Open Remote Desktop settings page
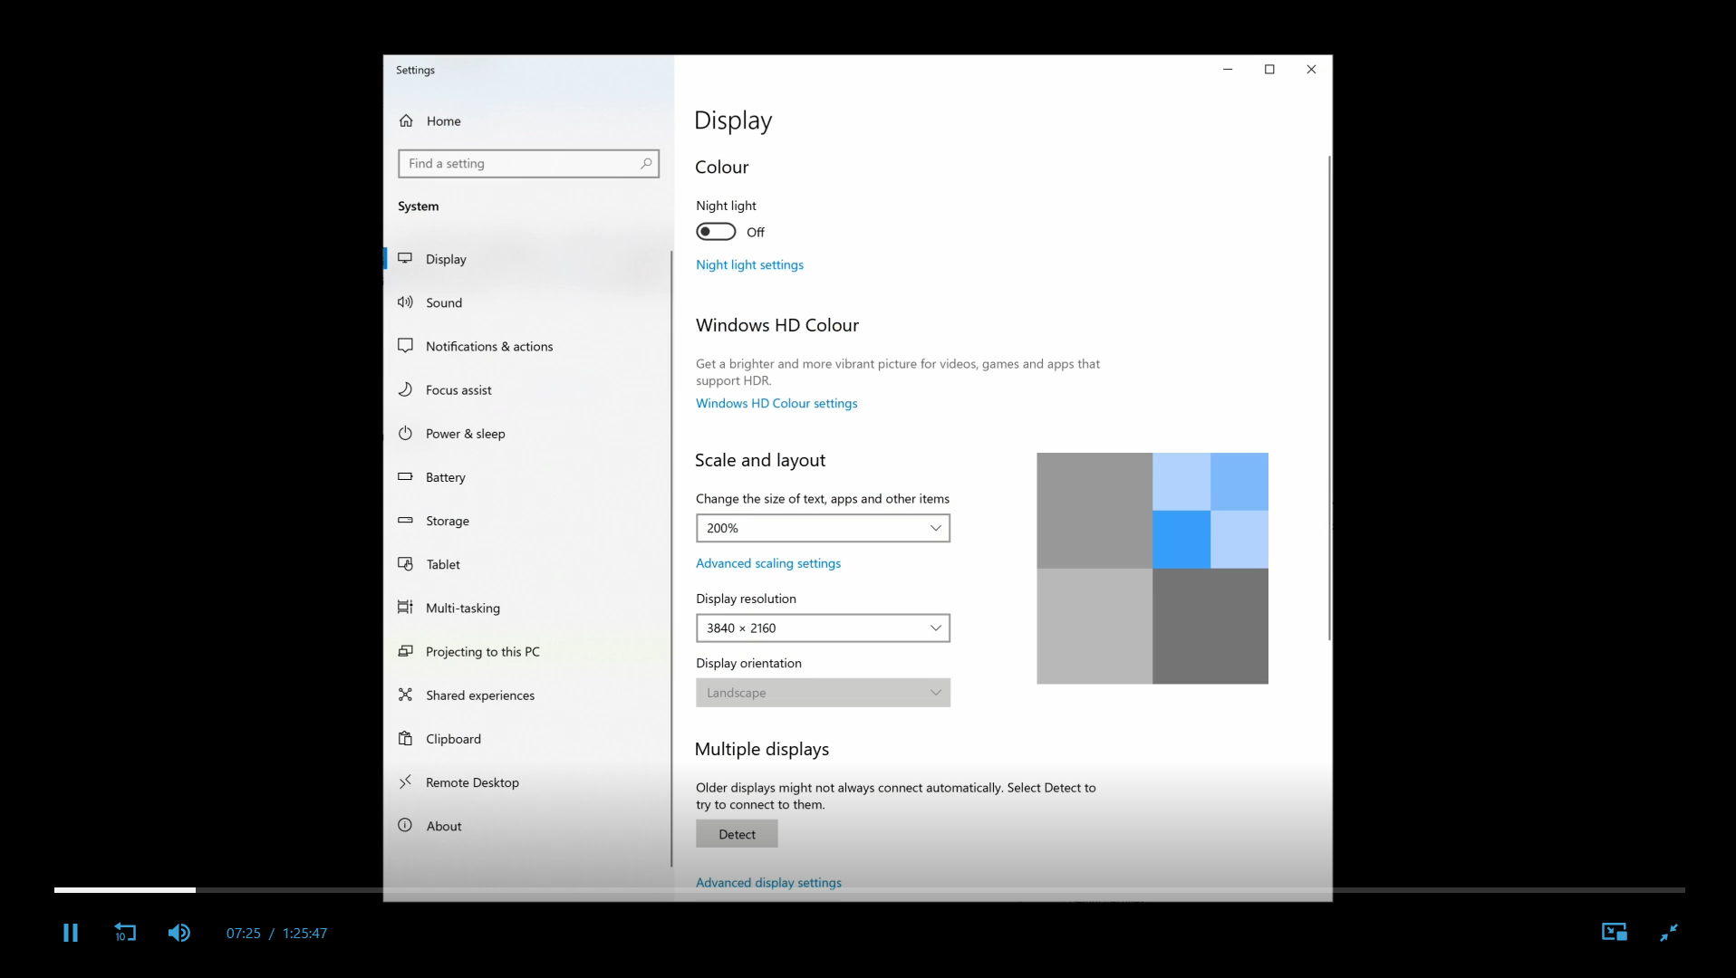Screen dimensions: 1736x978 (527, 782)
